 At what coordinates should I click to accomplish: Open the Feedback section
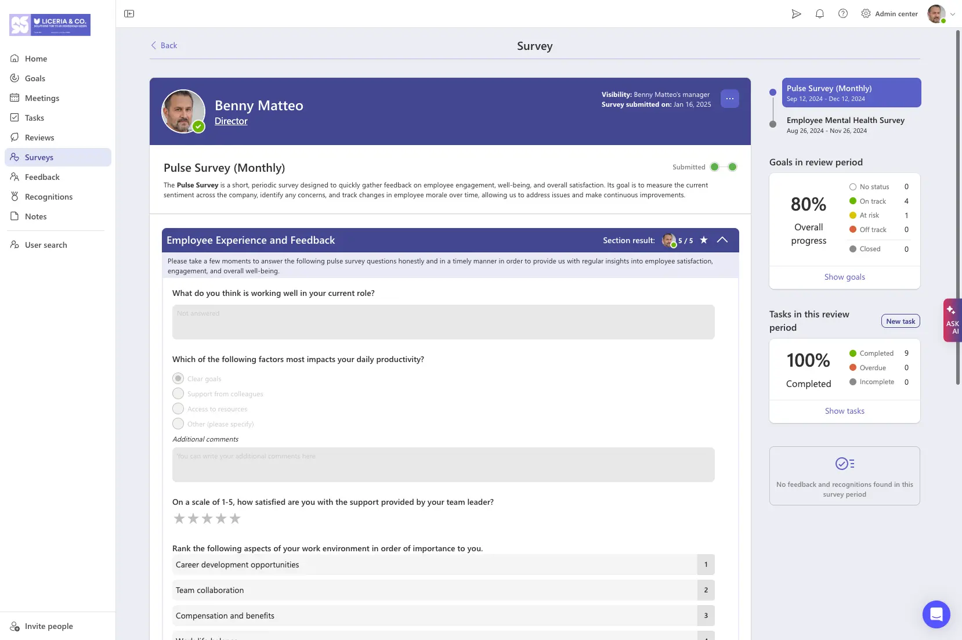tap(41, 177)
